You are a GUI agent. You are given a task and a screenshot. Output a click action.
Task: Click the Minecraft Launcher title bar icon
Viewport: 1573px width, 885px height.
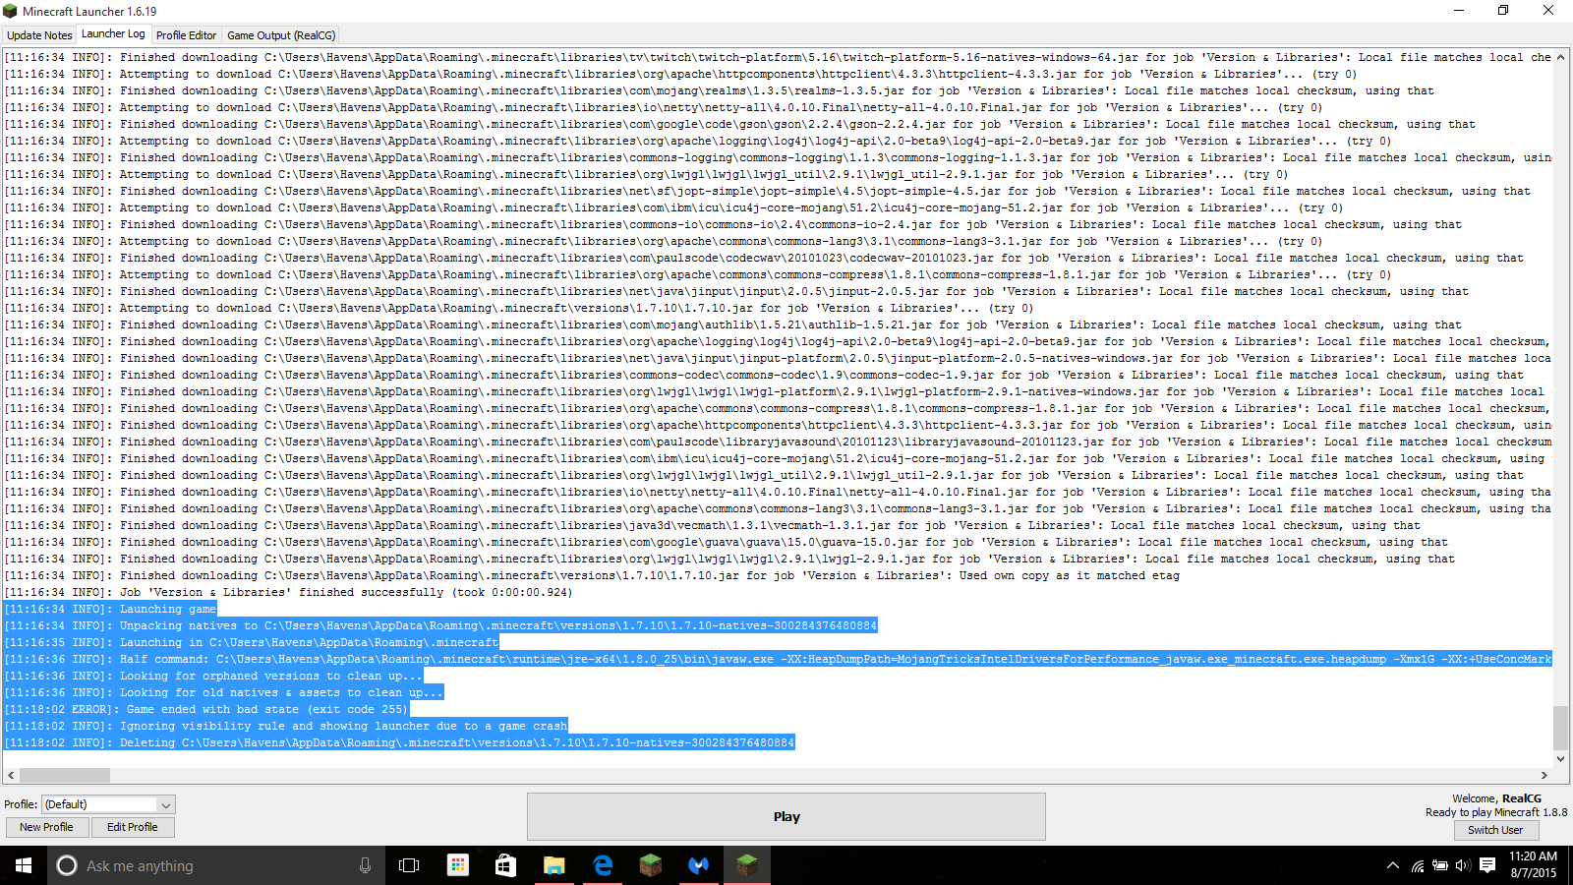(x=11, y=11)
